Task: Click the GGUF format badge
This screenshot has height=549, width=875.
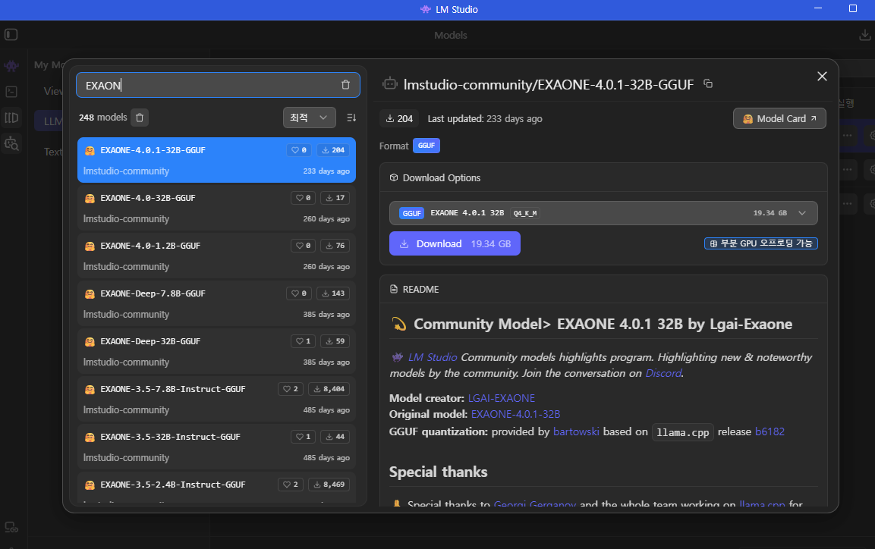Action: tap(426, 146)
